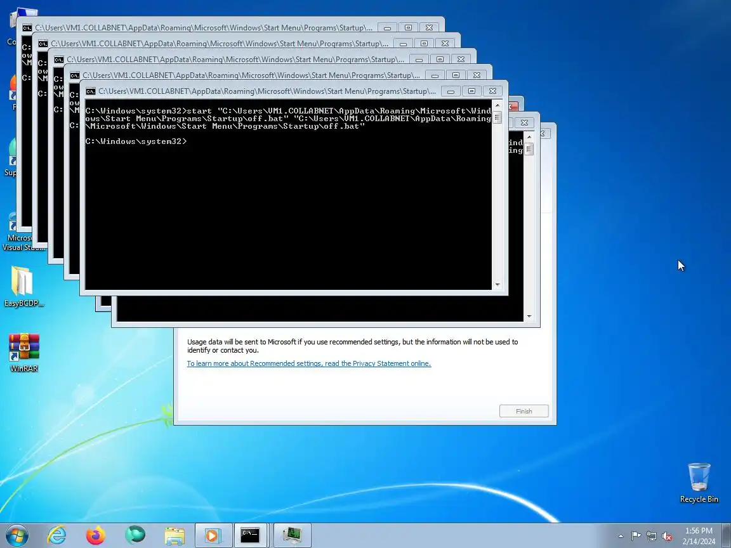The width and height of the screenshot is (731, 548).
Task: Click scroll-down arrow in front cmd window
Action: pyautogui.click(x=497, y=284)
